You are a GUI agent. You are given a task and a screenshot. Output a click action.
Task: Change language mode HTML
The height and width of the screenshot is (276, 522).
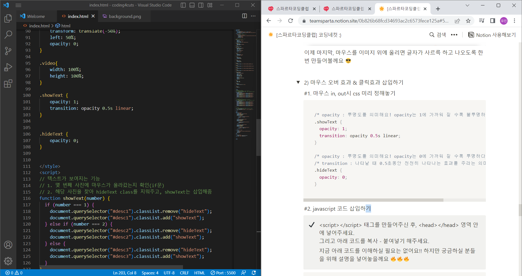coord(200,273)
